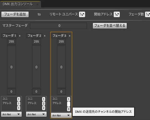The image size is (150, 120).
Task: Click the フェーダを並べ替える button
Action: (x=110, y=25)
